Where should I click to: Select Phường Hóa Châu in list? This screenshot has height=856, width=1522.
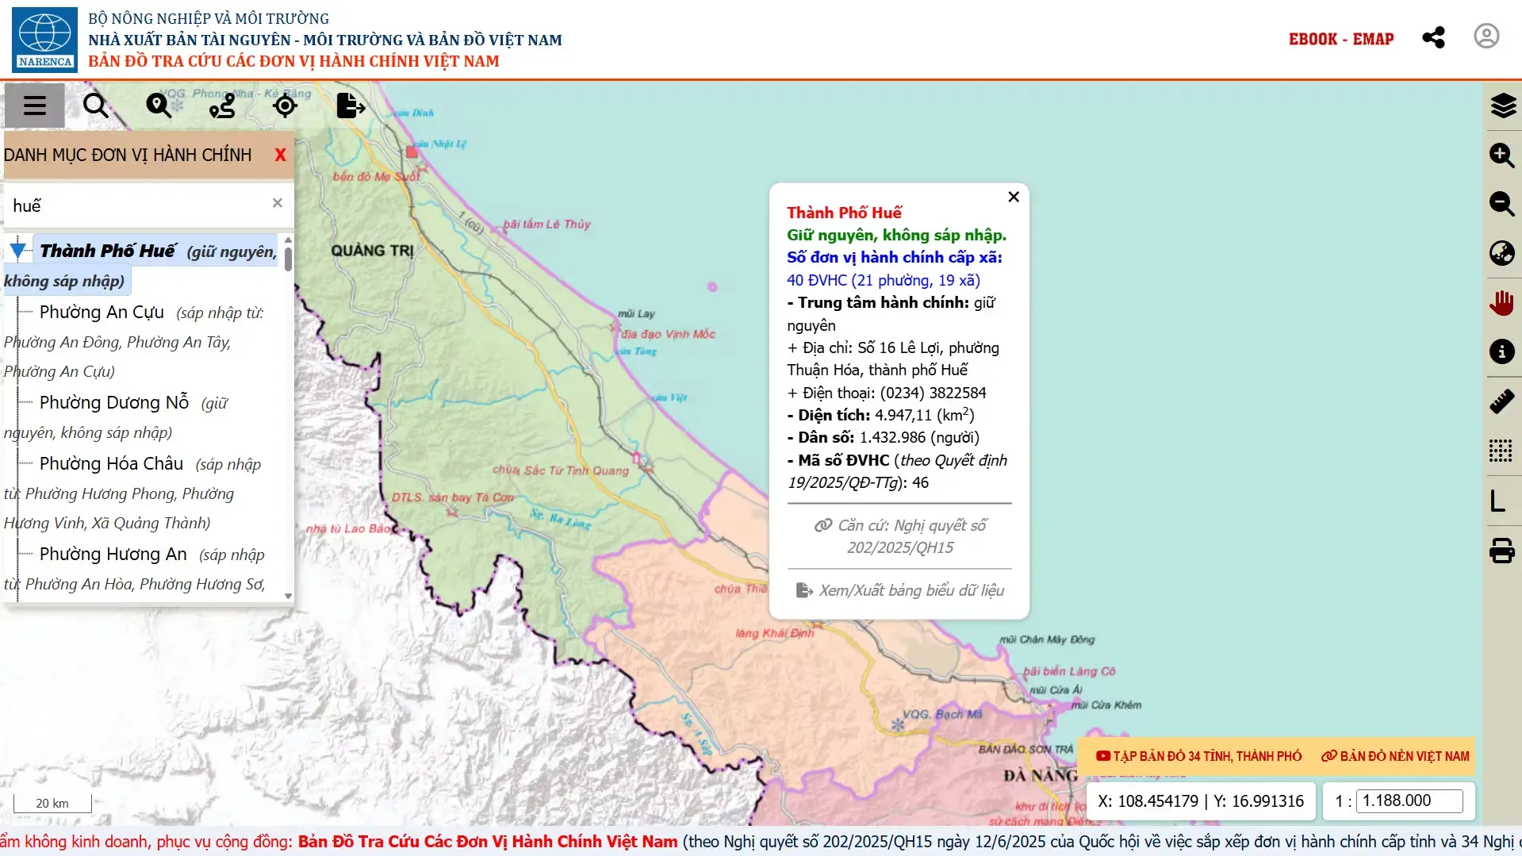click(111, 464)
